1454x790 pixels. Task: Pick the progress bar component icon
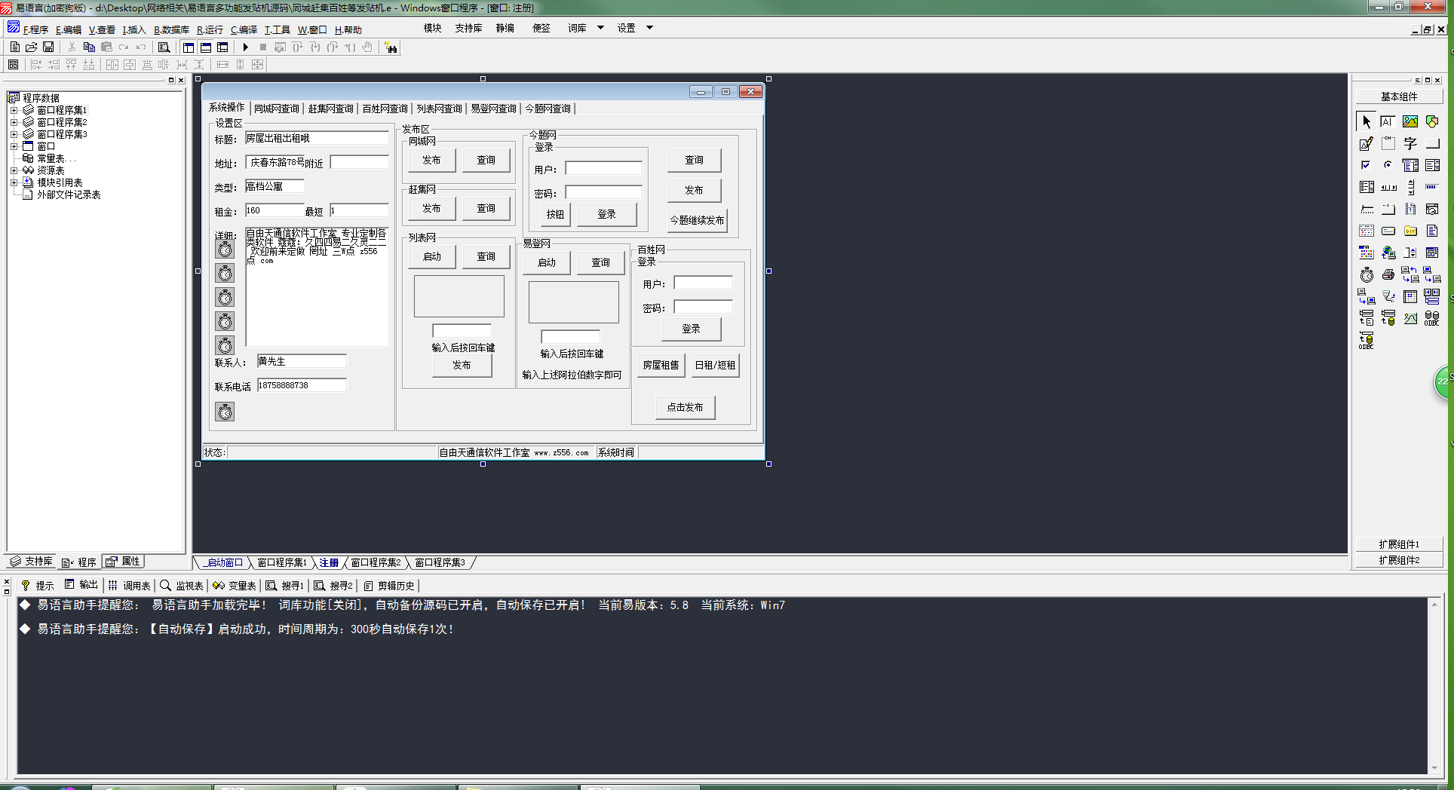(1432, 187)
